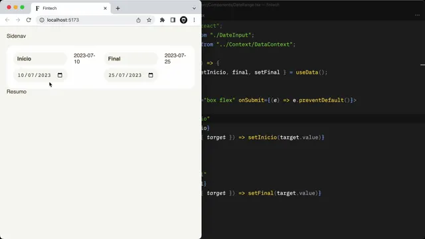Click setInicio(target.value) in the code editor
The width and height of the screenshot is (425, 239).
(285, 137)
